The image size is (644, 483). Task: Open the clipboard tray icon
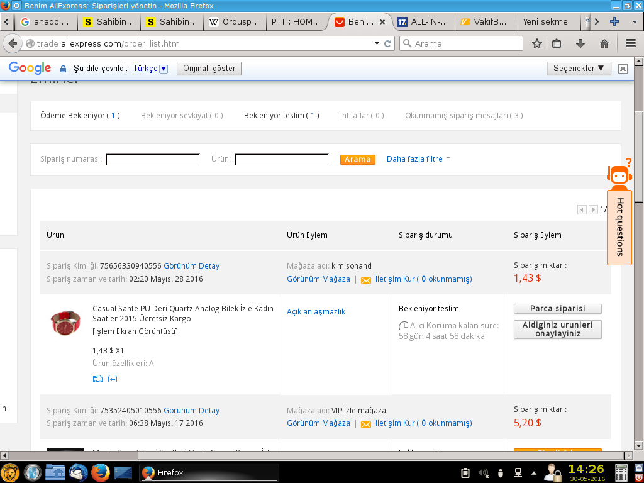point(465,473)
